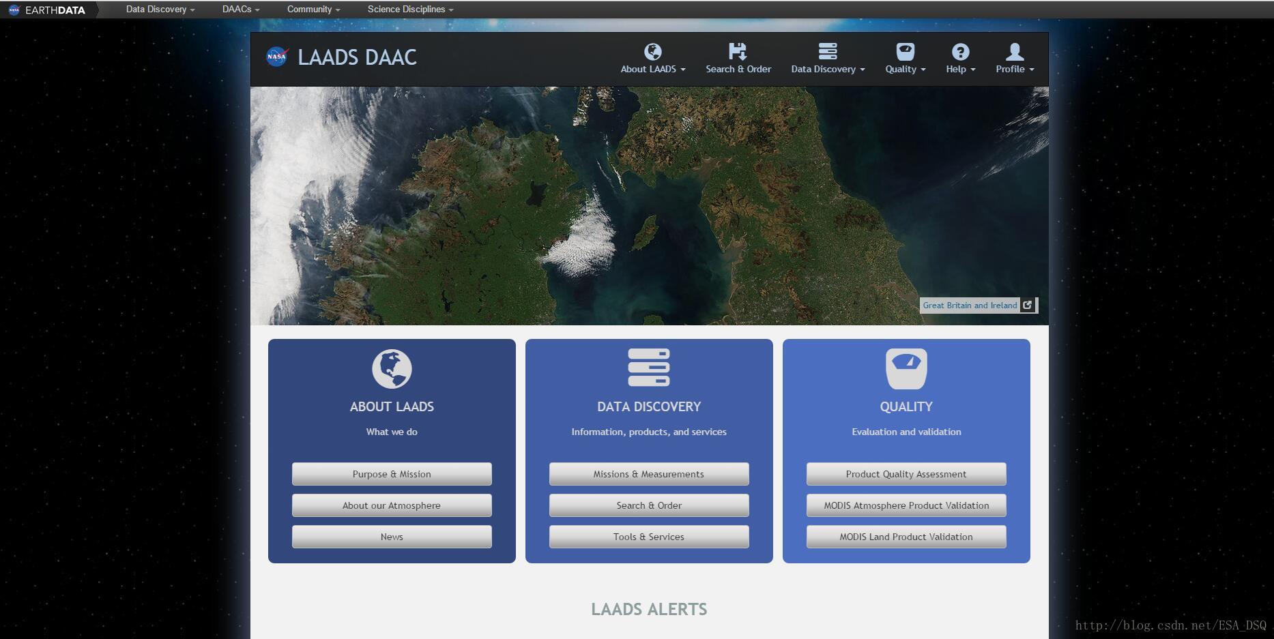This screenshot has width=1274, height=639.
Task: Open About our Atmosphere page
Action: tap(392, 505)
